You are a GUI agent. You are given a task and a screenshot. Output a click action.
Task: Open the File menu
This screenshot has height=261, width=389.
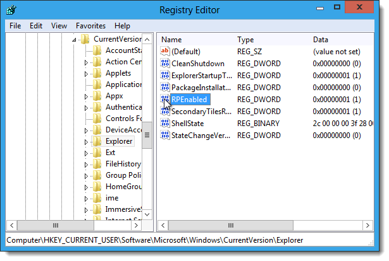(15, 26)
